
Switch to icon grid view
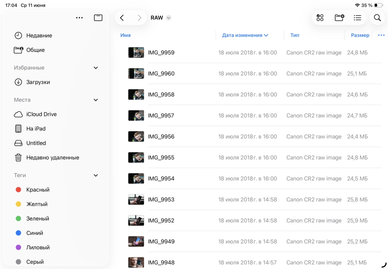(320, 18)
